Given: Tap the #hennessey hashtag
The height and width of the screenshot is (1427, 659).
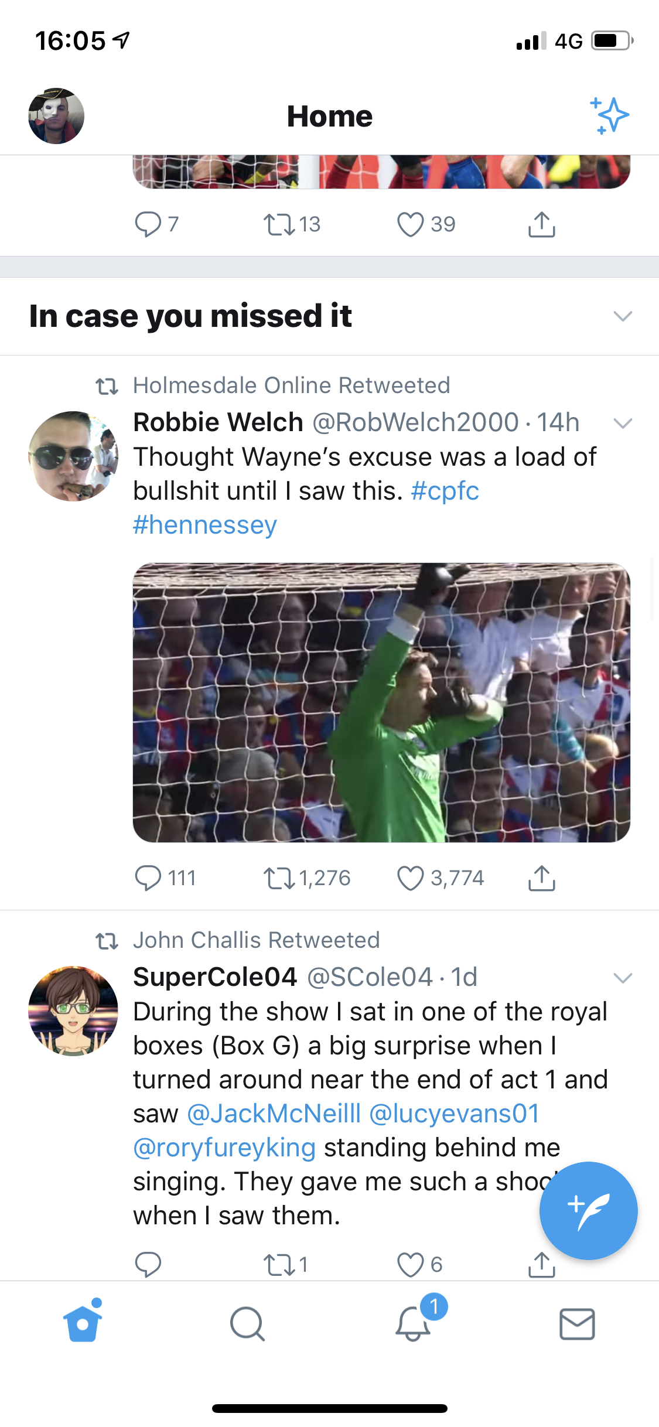Looking at the screenshot, I should [204, 525].
